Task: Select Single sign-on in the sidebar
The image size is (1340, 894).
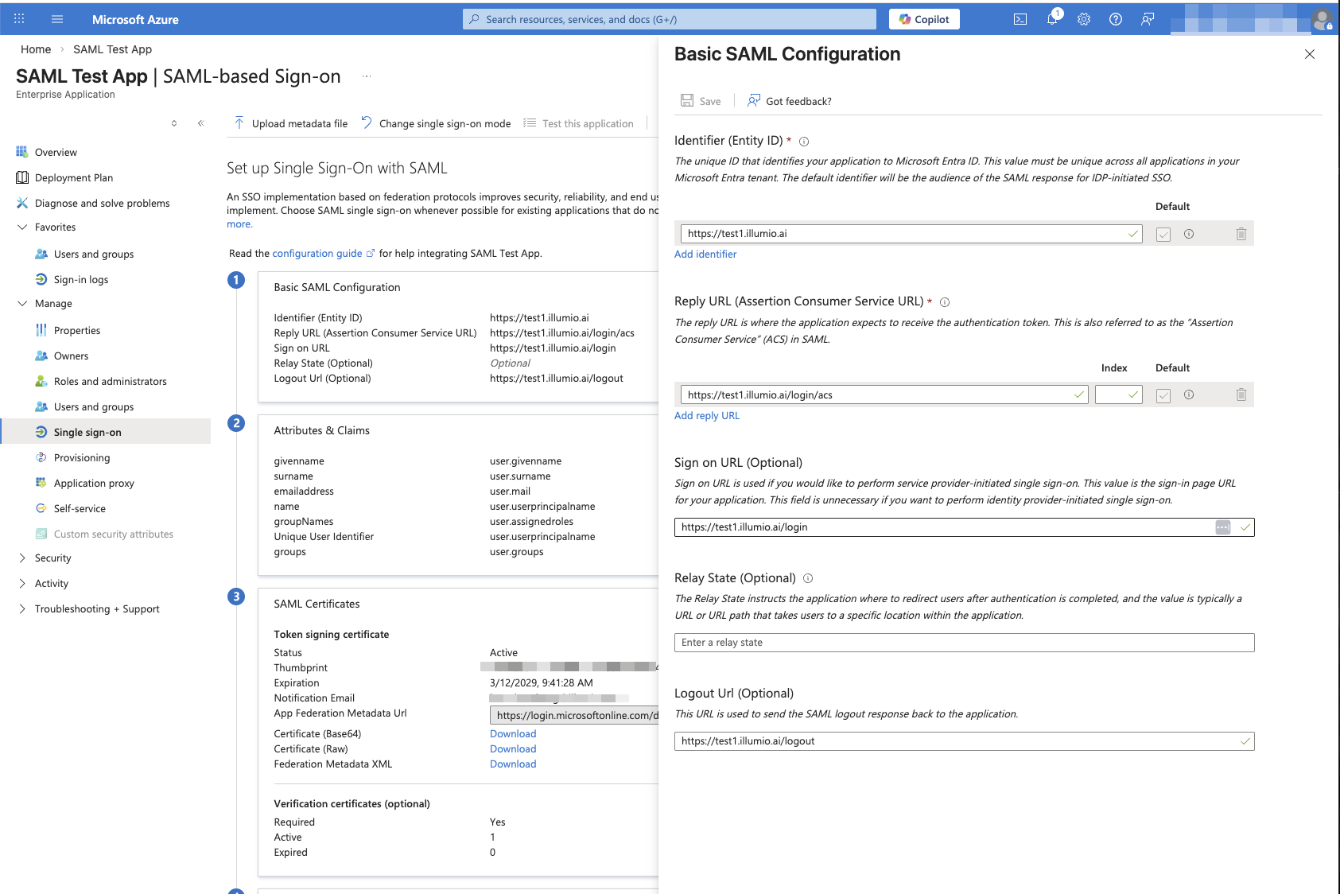Action: 106,433
